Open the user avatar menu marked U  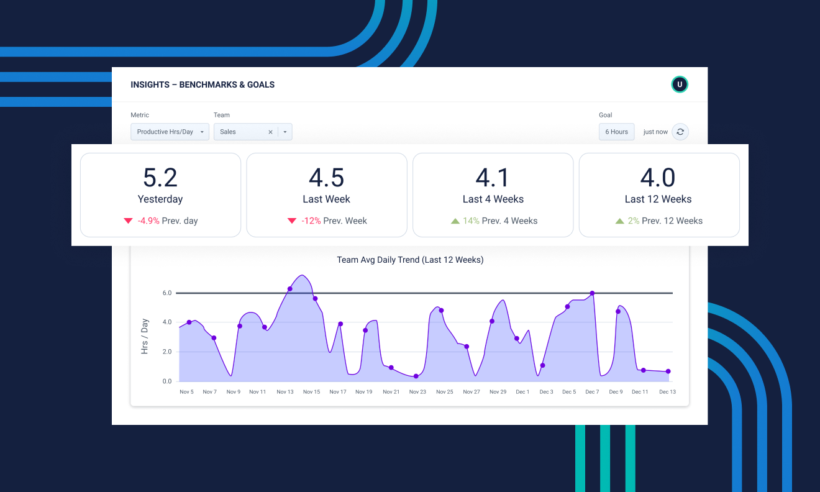[x=680, y=84]
